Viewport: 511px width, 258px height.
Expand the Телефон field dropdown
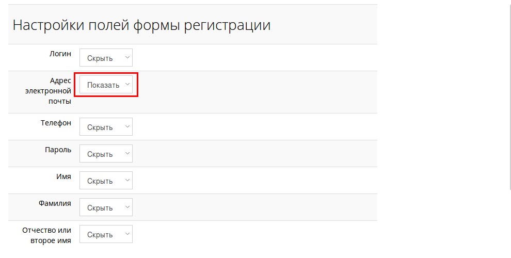tap(106, 127)
